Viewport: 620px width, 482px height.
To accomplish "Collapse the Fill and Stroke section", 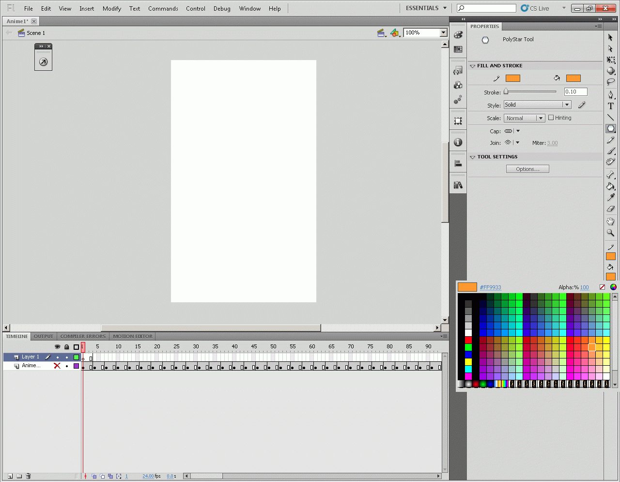I will click(x=473, y=66).
